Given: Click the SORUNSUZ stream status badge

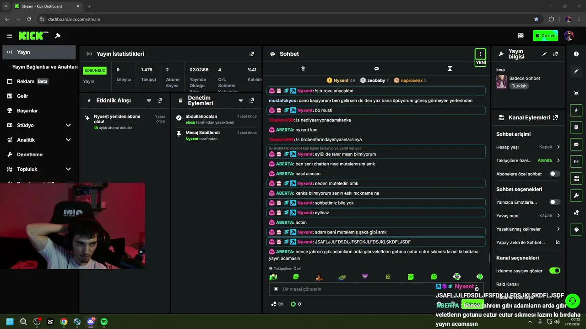Looking at the screenshot, I should [95, 71].
